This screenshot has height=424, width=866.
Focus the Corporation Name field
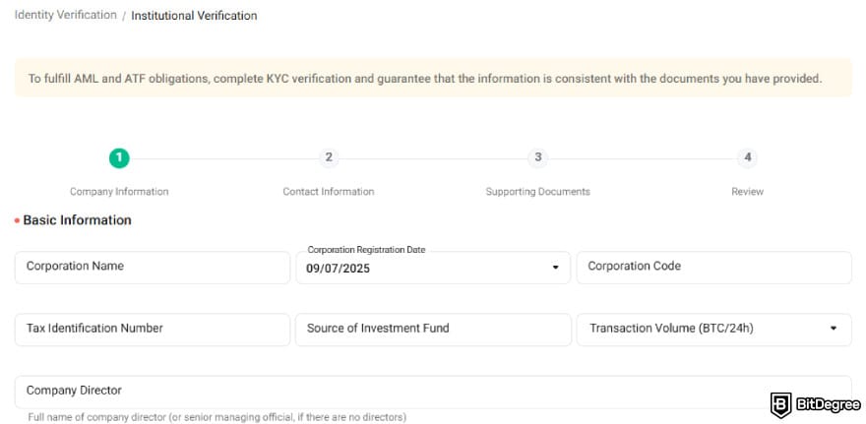(153, 268)
